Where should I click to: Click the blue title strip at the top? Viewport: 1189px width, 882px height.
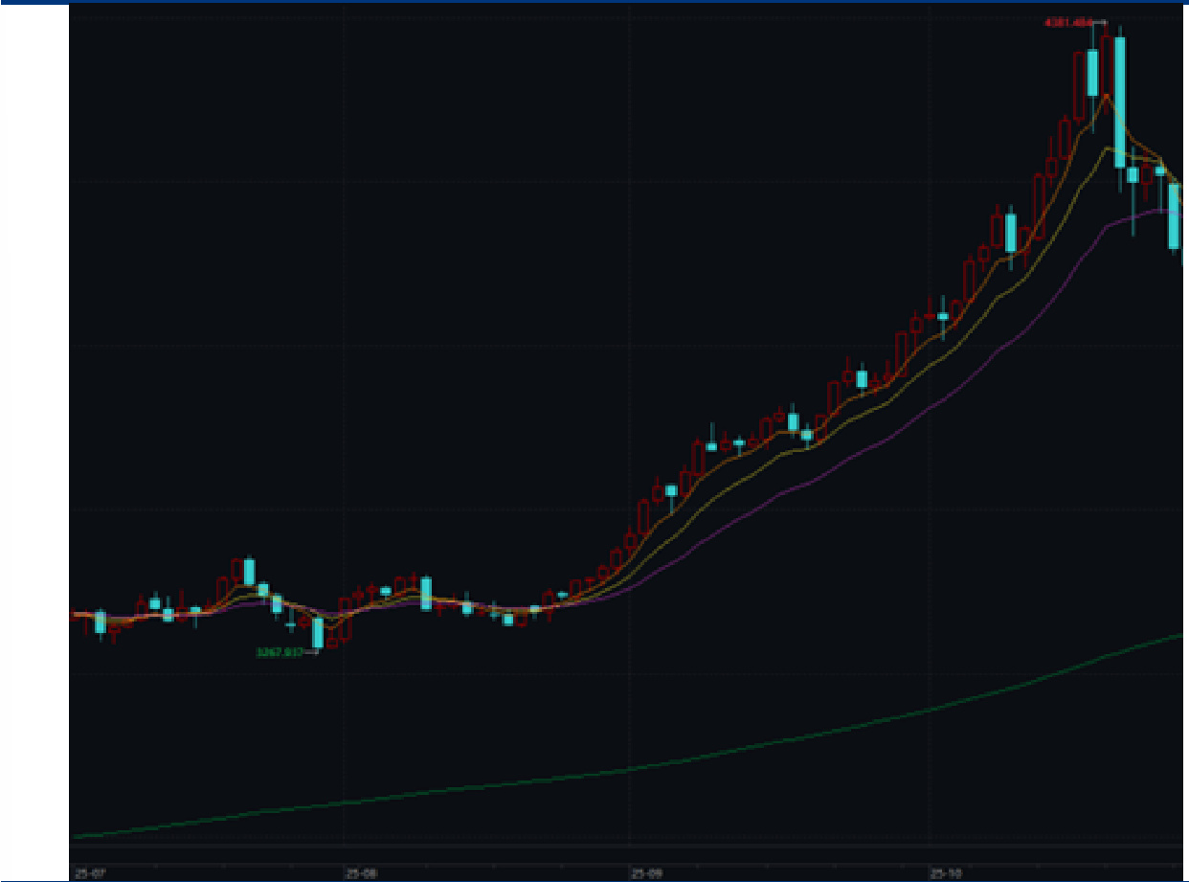594,2
